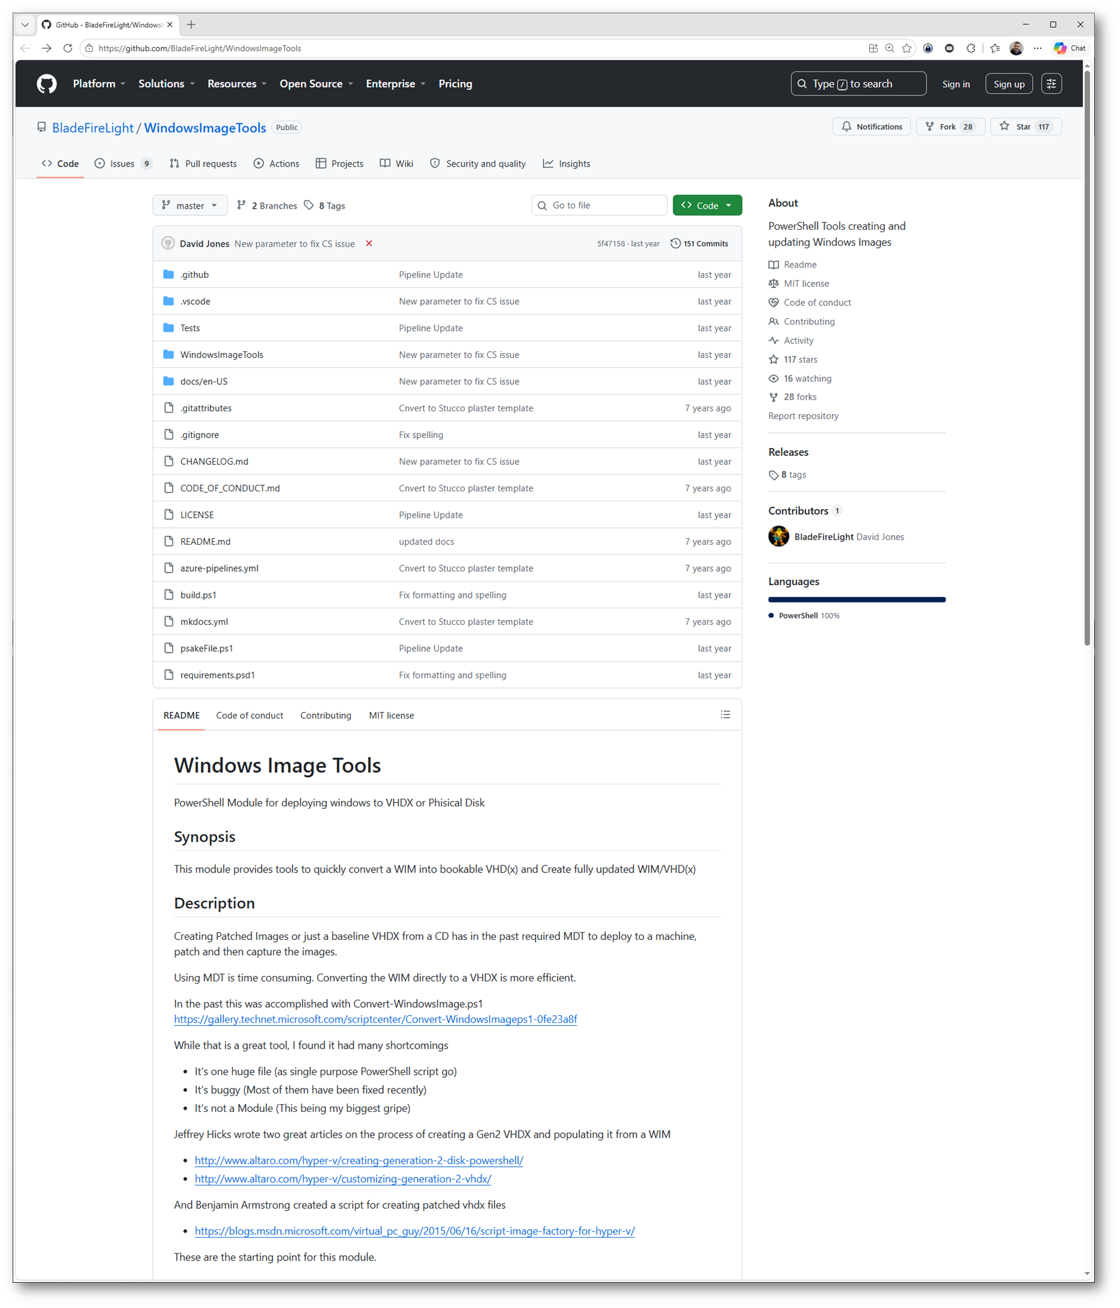Open the technet gallery Convert-WindowsImage link
This screenshot has width=1120, height=1308.
click(376, 1019)
